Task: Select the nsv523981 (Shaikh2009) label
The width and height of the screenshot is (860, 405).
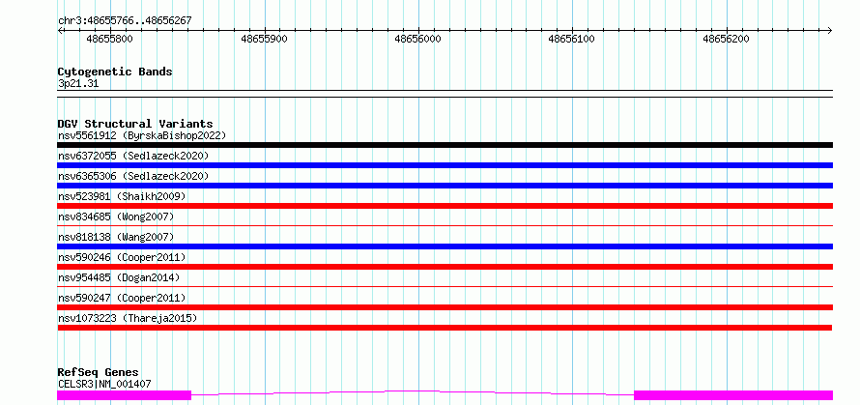Action: point(122,196)
